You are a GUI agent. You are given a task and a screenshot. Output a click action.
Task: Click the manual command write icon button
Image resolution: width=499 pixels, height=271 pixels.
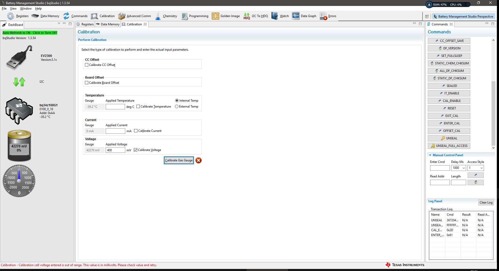pos(475,175)
